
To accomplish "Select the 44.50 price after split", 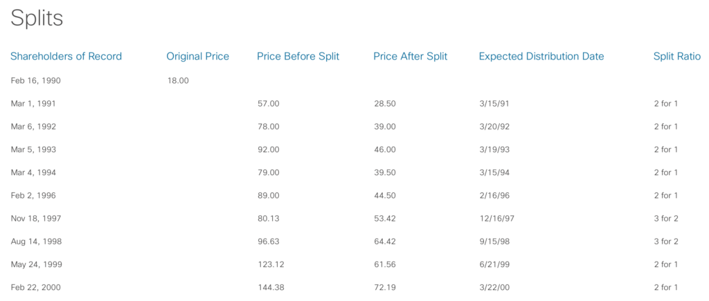I will click(x=385, y=195).
